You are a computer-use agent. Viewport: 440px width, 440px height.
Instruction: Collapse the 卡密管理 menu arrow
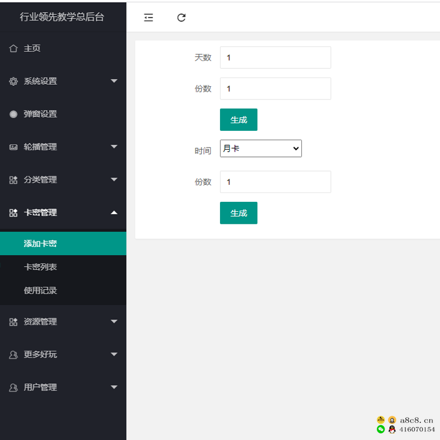(114, 212)
